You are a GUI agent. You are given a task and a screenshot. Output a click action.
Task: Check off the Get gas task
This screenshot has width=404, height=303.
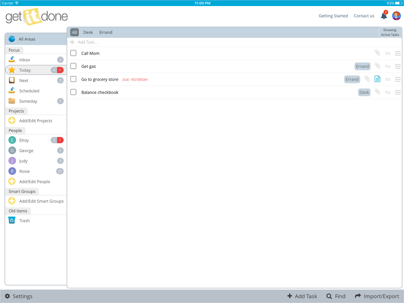tap(73, 66)
